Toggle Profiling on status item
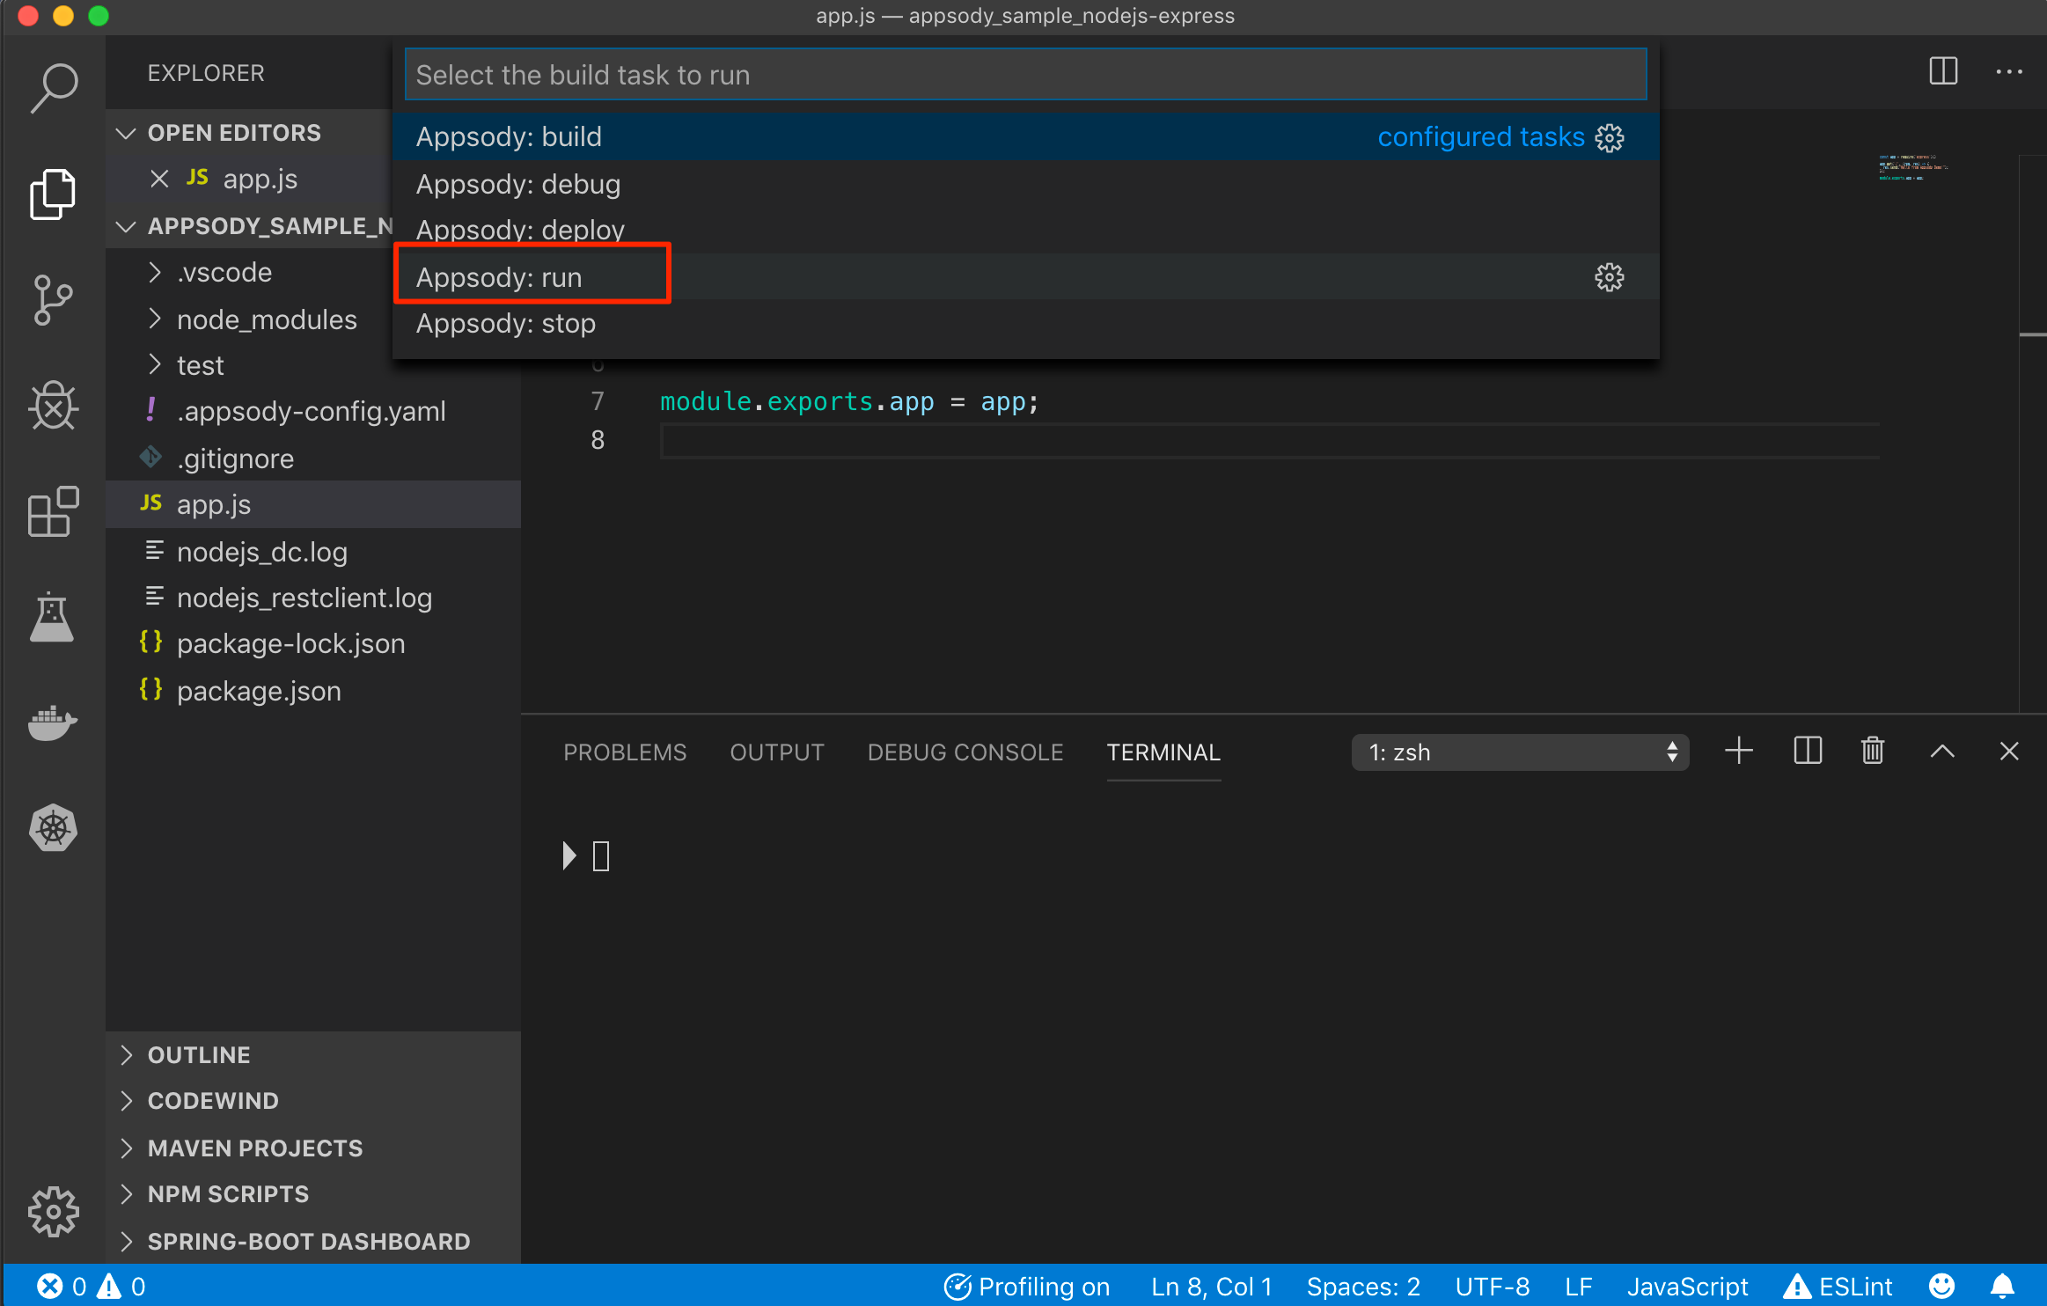This screenshot has height=1306, width=2047. pyautogui.click(x=1027, y=1287)
